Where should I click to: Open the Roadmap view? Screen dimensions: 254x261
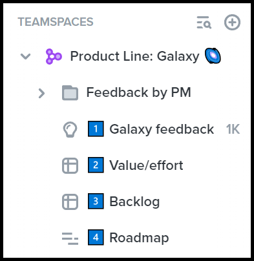[139, 238]
